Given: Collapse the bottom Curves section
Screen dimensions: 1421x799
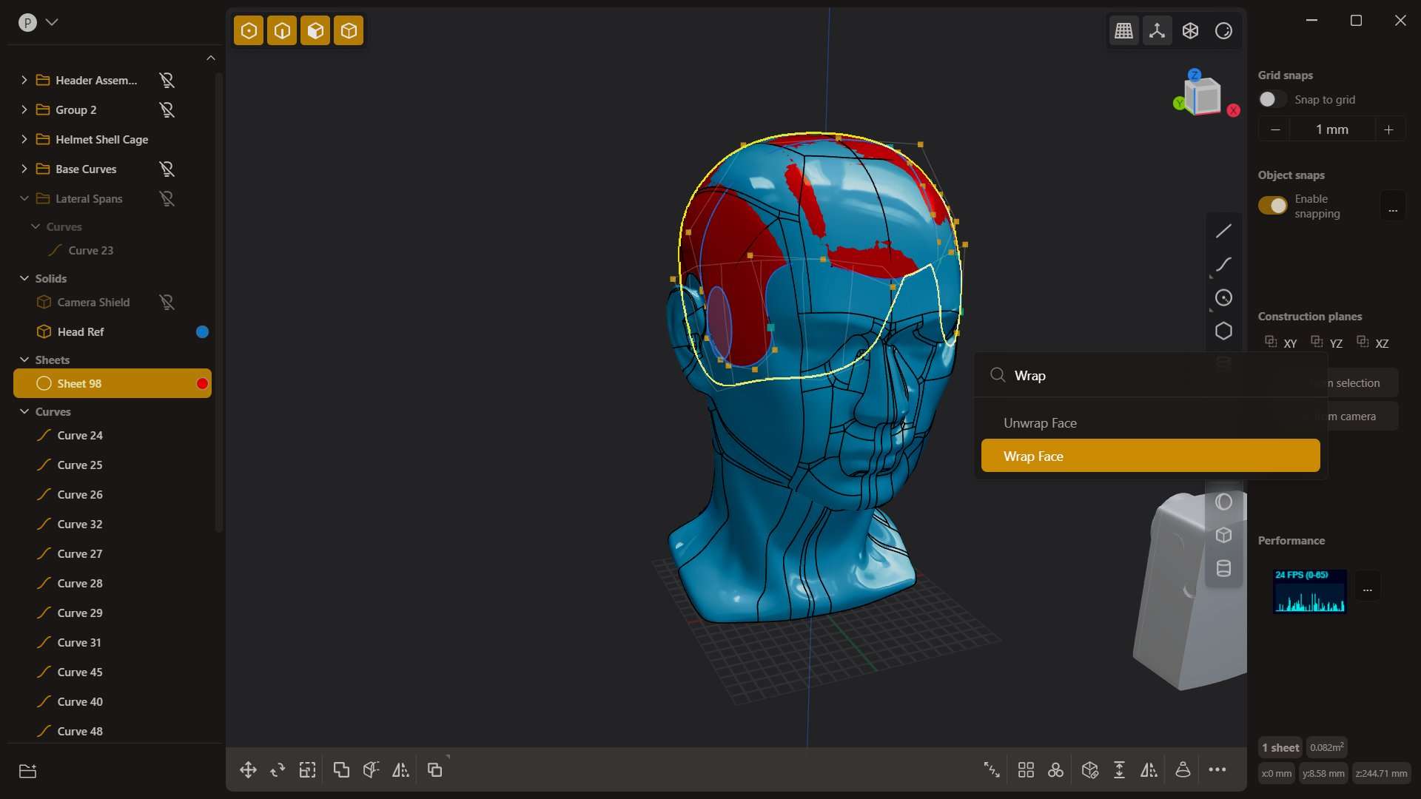Looking at the screenshot, I should 24,411.
